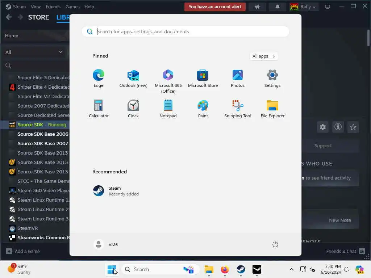
Task: Open File Explorer pinned icon
Action: pos(272,109)
